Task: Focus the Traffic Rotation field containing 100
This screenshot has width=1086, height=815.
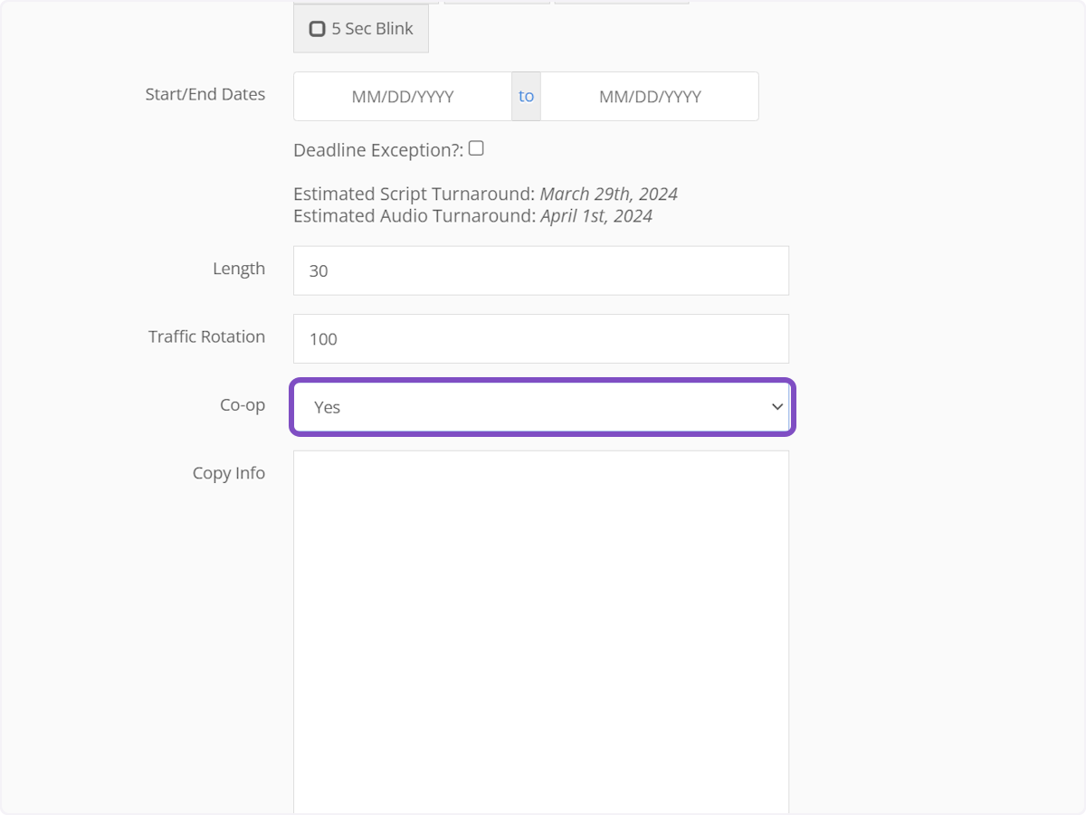Action: tap(541, 339)
